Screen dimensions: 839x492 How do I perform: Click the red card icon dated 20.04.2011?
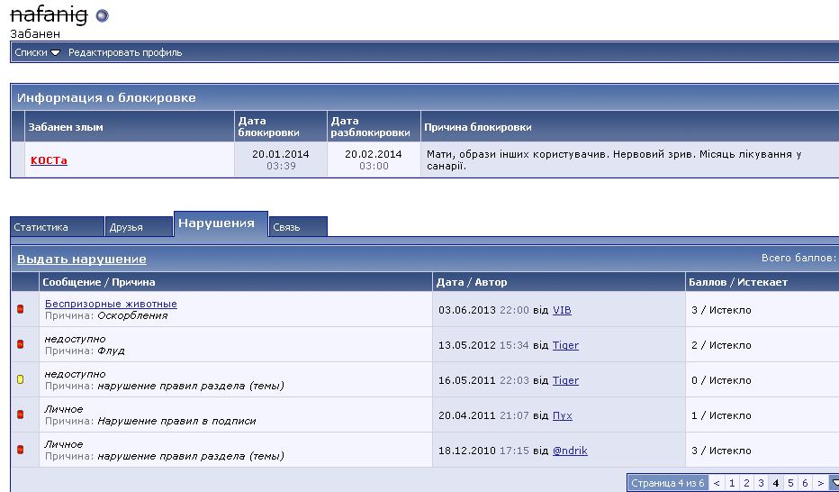21,415
